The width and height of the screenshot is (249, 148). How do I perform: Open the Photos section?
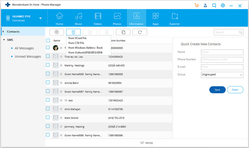tap(117, 19)
